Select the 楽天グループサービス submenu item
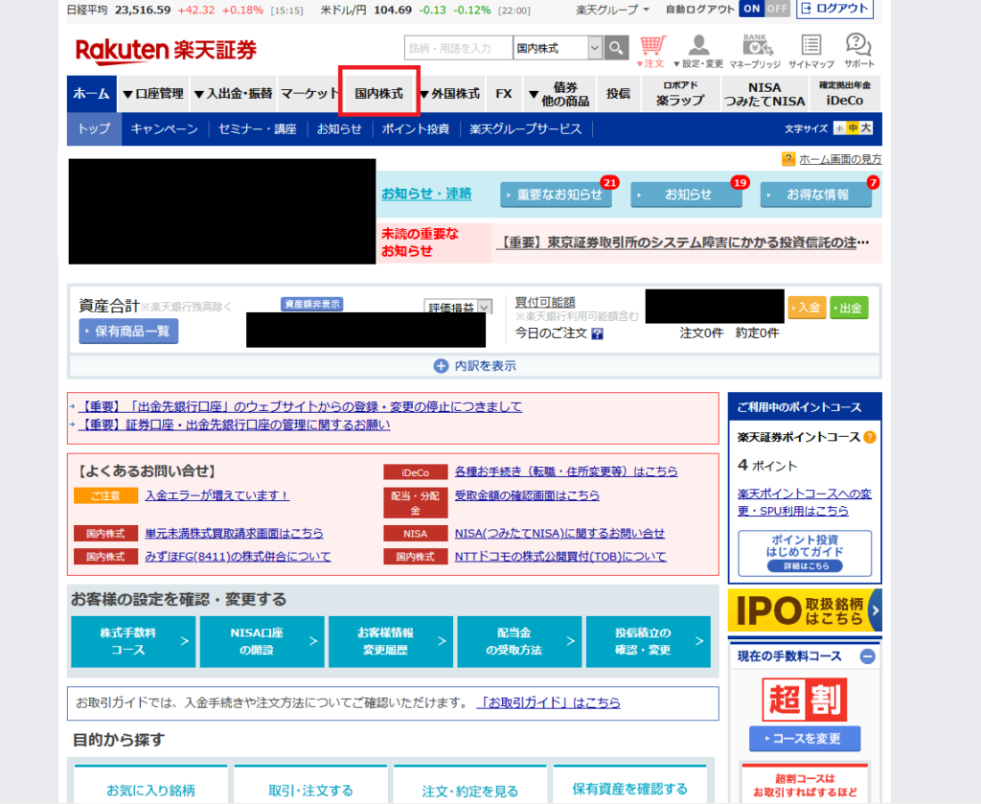The height and width of the screenshot is (804, 981). pyautogui.click(x=526, y=129)
